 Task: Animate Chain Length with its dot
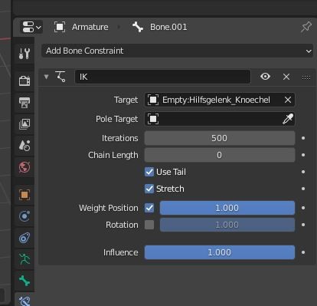[x=303, y=155]
